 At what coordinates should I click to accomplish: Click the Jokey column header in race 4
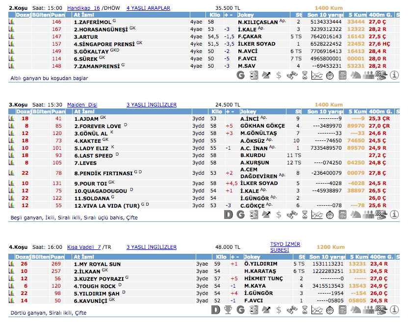coord(253,257)
